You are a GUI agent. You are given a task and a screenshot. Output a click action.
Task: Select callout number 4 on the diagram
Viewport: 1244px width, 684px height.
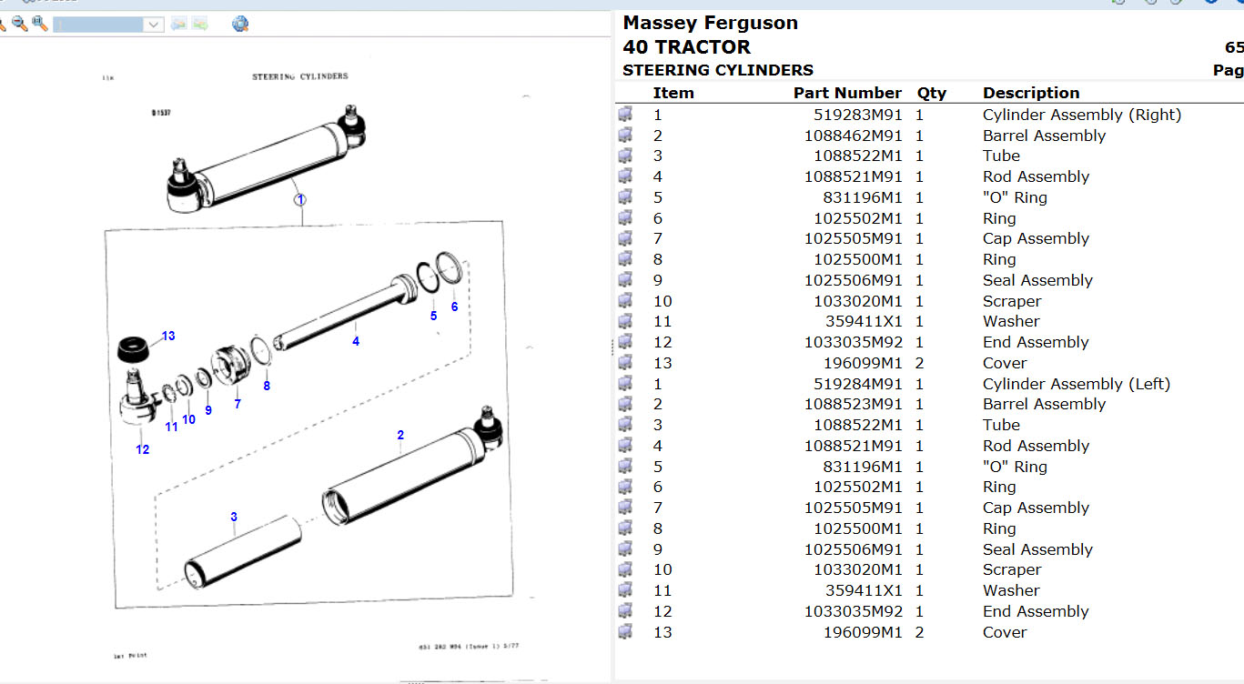356,341
